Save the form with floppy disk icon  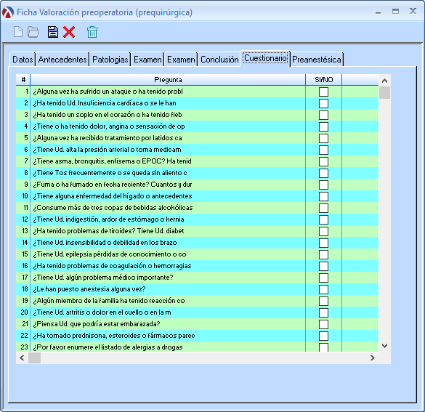[53, 32]
